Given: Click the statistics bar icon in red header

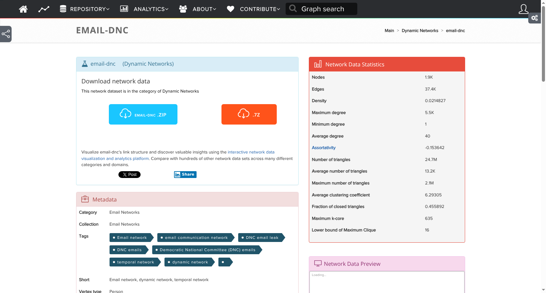Looking at the screenshot, I should pos(318,64).
